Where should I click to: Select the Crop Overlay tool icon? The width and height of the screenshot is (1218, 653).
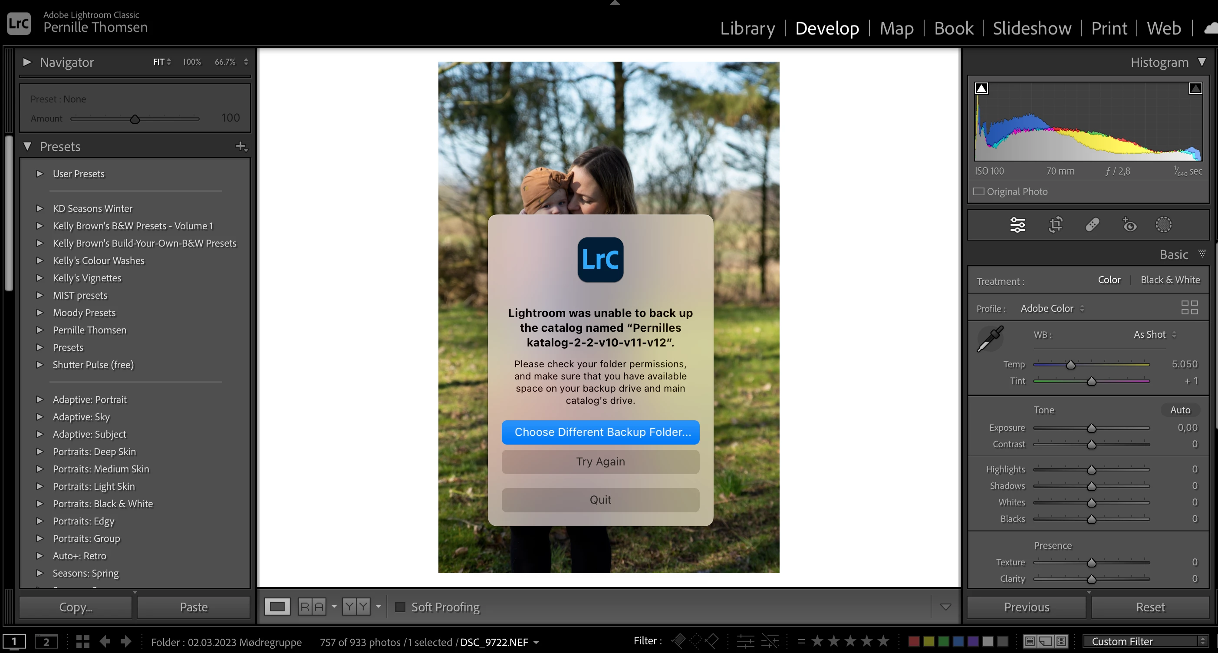point(1055,224)
